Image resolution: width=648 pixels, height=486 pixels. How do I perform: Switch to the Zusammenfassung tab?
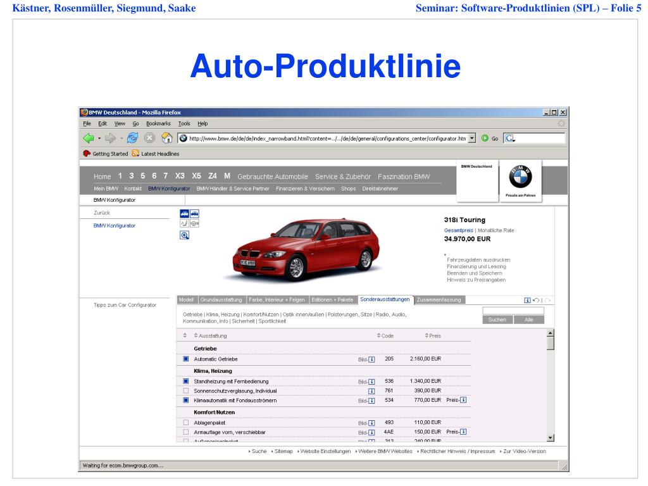439,299
